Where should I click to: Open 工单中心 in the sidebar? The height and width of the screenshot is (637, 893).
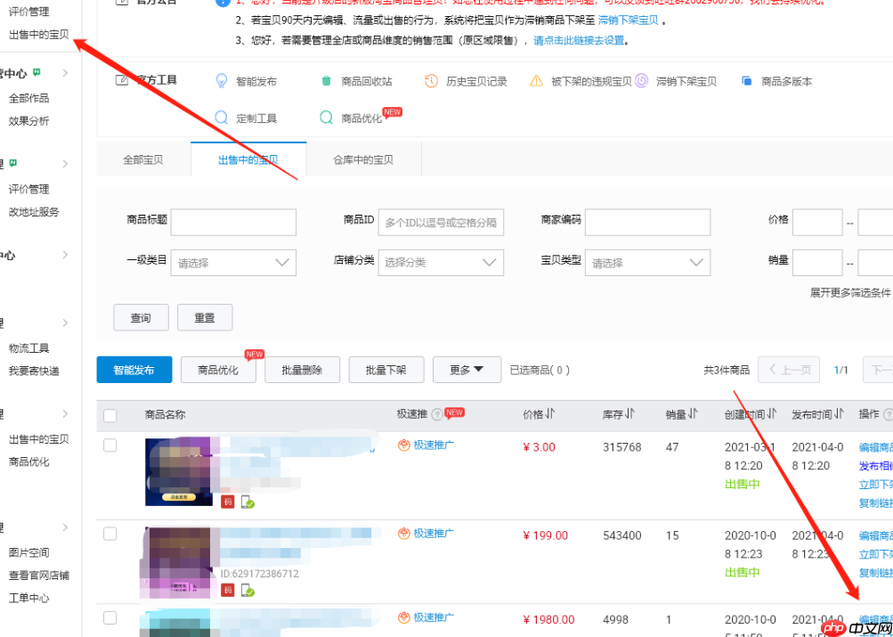pos(29,599)
